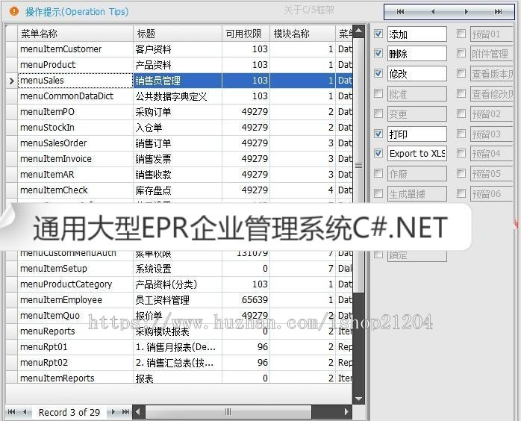
Task: Toggle the 添加 checkbox
Action: coord(378,34)
